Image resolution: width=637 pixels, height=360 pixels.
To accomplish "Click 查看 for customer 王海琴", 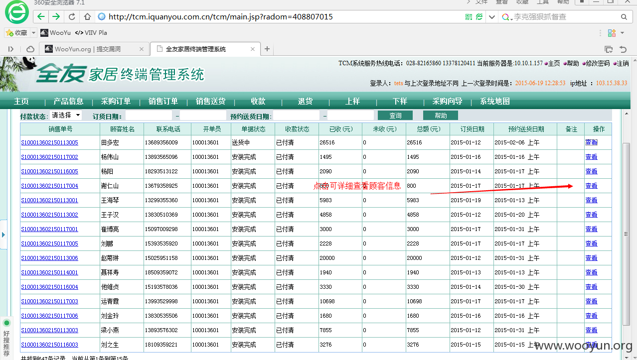I will click(591, 200).
